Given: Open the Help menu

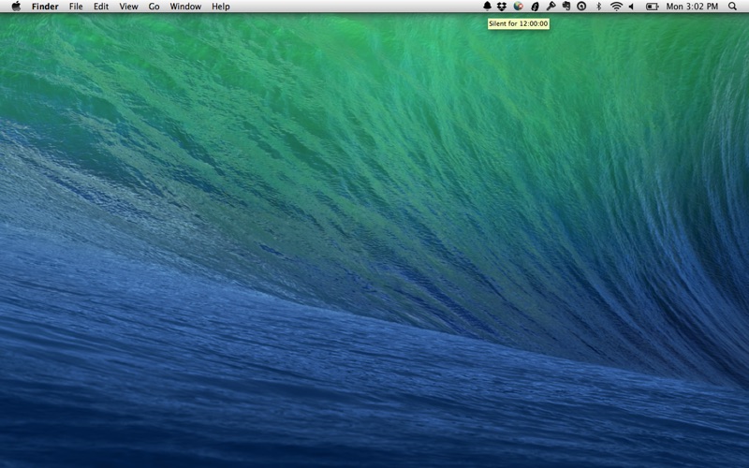Looking at the screenshot, I should tap(221, 7).
